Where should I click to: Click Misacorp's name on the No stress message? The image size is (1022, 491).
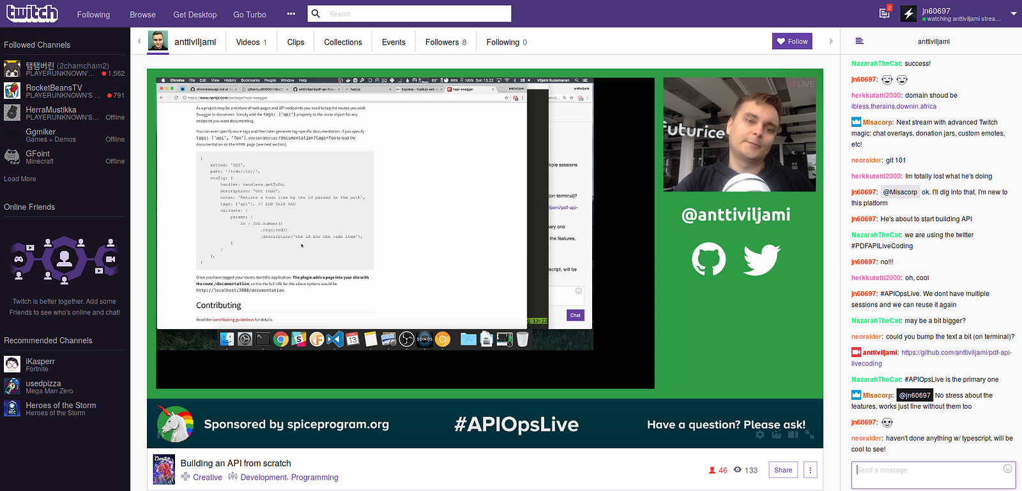(877, 395)
